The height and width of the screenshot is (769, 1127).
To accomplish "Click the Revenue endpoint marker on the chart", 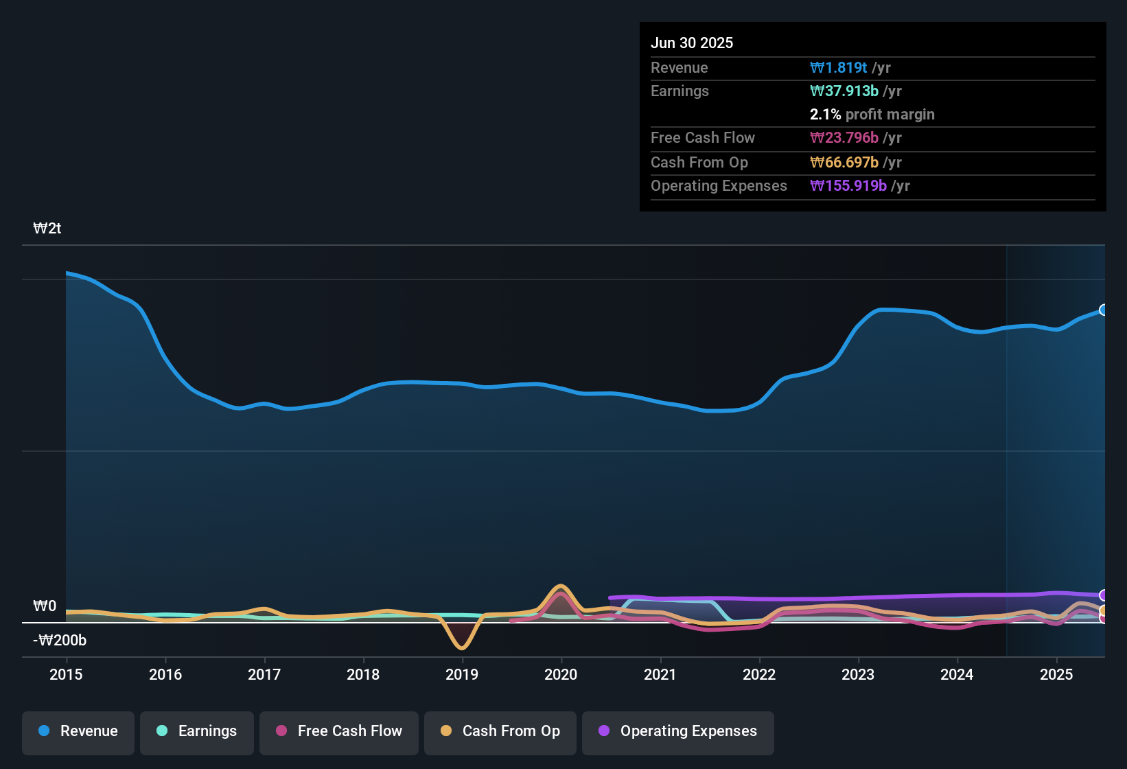I will (x=1103, y=310).
